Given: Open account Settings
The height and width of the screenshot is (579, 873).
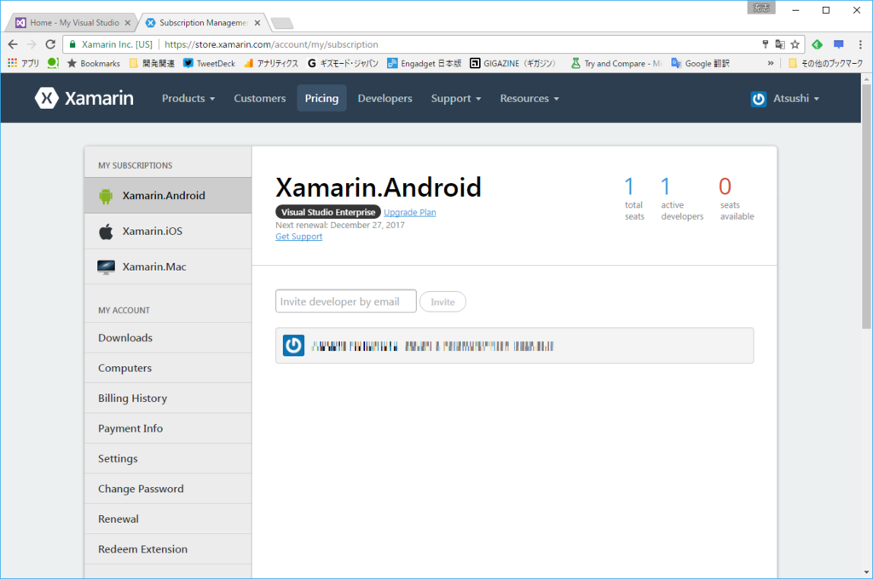Looking at the screenshot, I should [168, 459].
